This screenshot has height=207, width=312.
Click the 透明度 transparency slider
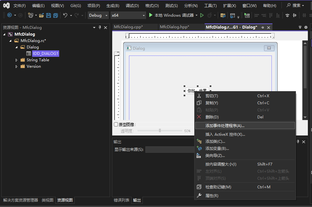pyautogui.click(x=160, y=131)
